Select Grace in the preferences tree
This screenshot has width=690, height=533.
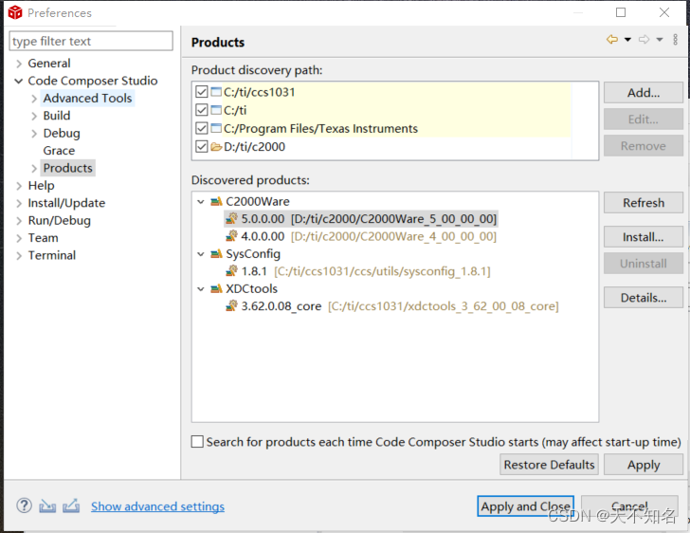point(59,151)
